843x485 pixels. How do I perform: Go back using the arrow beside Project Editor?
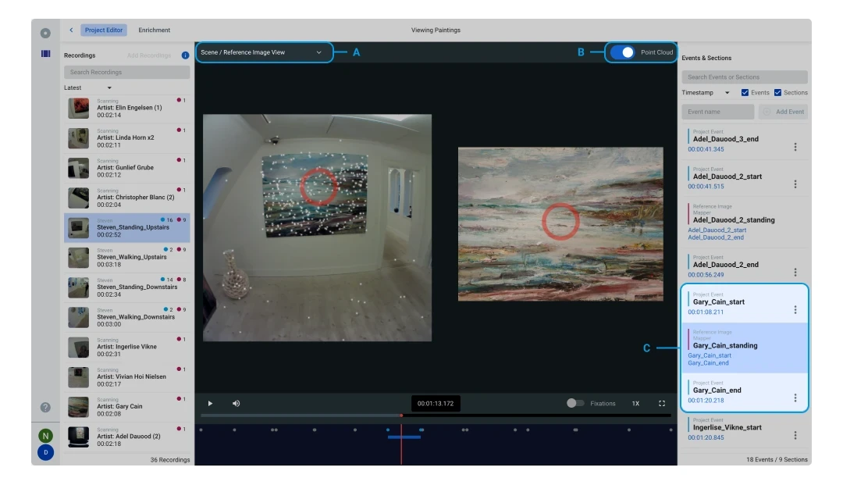point(71,30)
